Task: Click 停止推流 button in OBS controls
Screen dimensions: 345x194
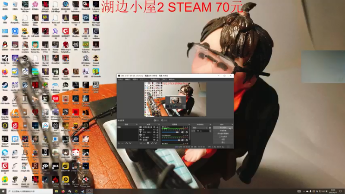Action: (x=223, y=128)
